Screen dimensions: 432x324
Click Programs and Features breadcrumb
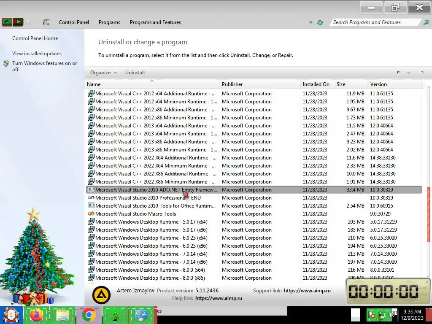point(155,22)
